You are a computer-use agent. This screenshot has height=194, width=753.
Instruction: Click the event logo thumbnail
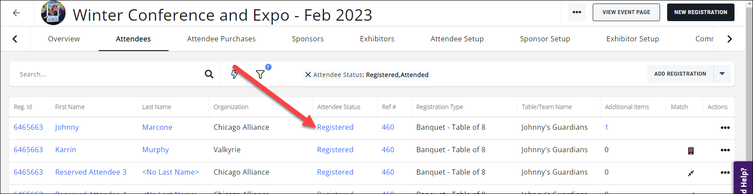[53, 13]
